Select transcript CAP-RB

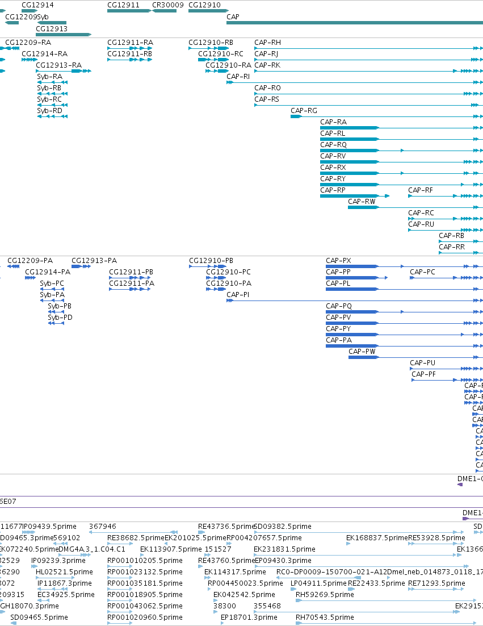click(451, 236)
